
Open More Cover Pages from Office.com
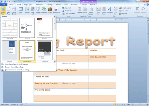[x=28, y=64]
